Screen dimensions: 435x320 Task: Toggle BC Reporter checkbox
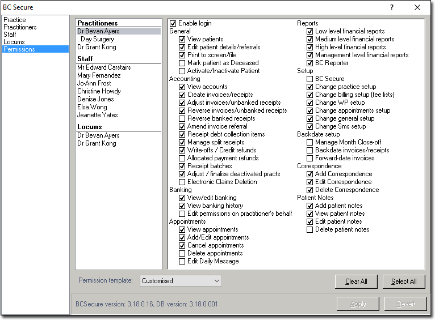(310, 63)
